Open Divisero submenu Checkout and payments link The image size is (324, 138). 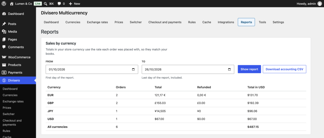[x=12, y=122]
